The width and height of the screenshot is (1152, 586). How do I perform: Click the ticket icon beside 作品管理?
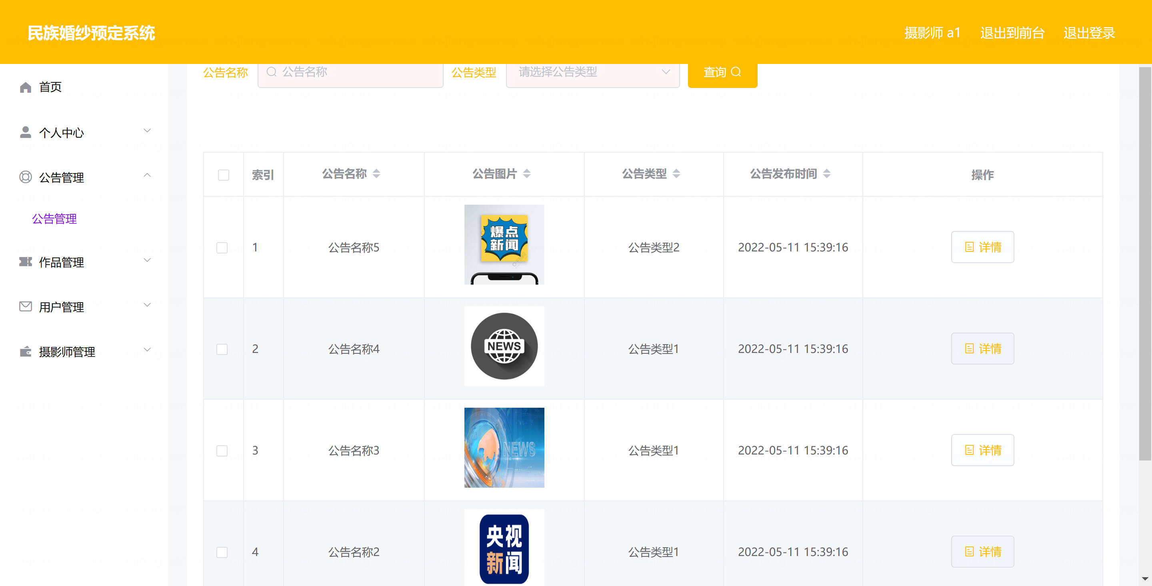(x=26, y=261)
